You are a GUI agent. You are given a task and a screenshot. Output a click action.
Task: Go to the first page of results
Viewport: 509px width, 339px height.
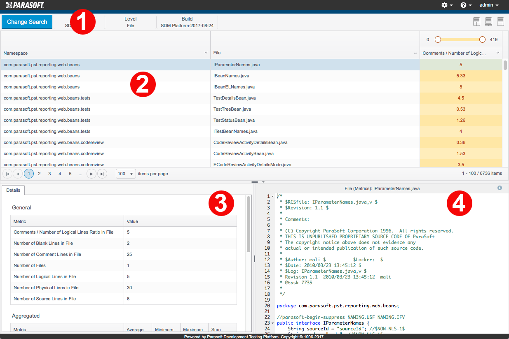[7, 174]
